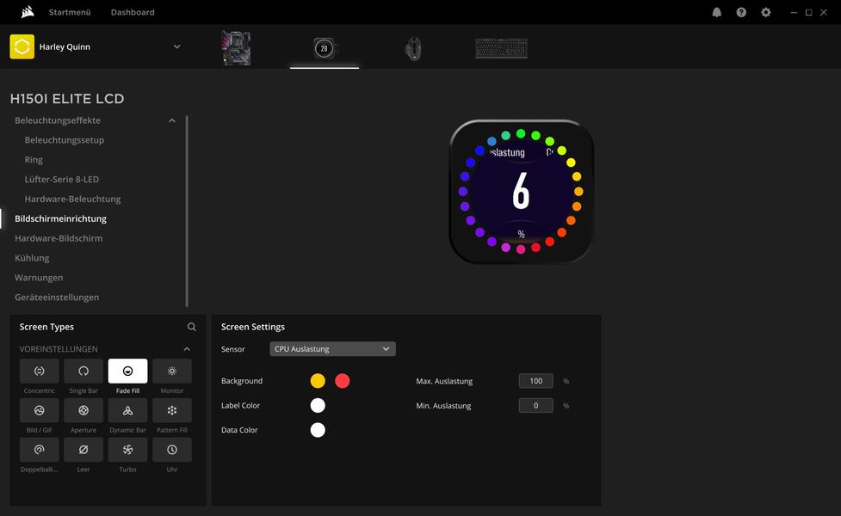The image size is (841, 516).
Task: Pick the Uhr (clock) screen type
Action: click(171, 450)
